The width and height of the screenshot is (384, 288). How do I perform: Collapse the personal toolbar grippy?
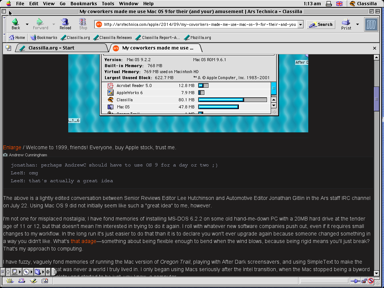(x=4, y=37)
